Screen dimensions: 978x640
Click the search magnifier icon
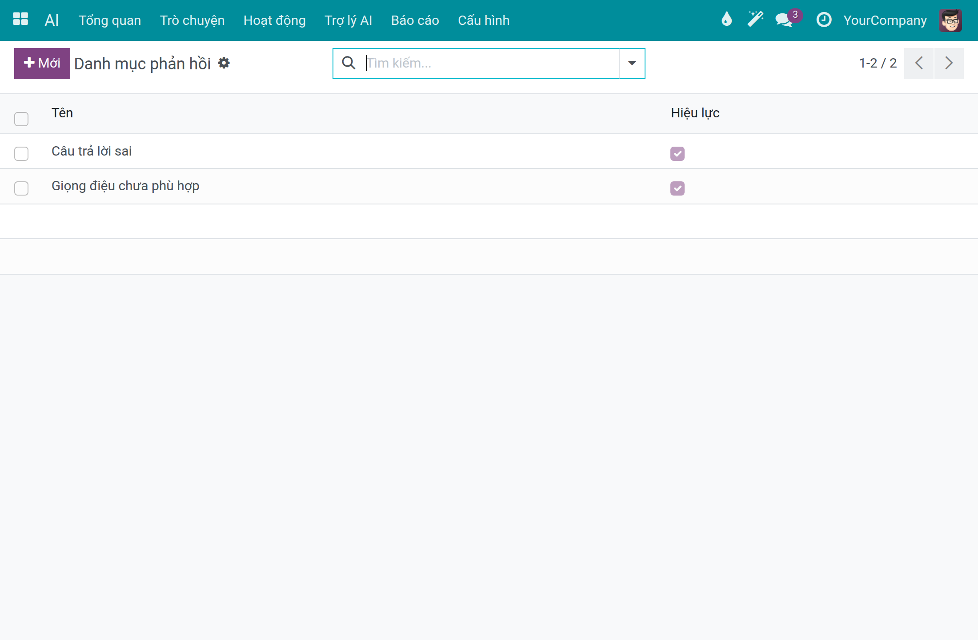pyautogui.click(x=349, y=63)
